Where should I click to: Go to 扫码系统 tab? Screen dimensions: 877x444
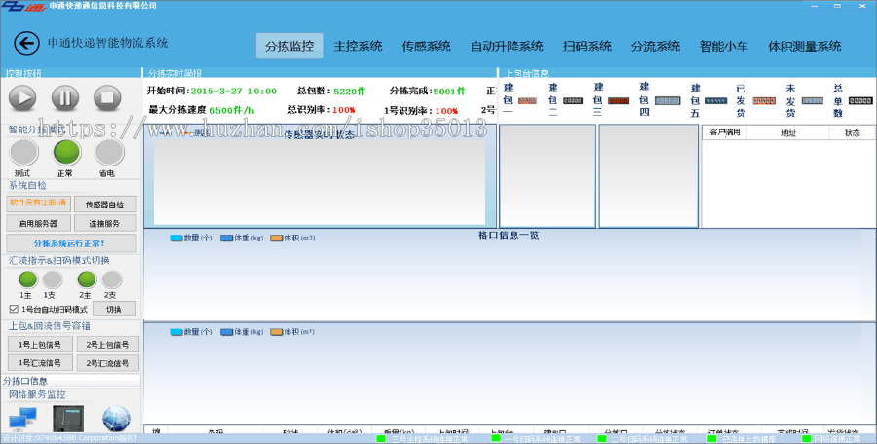click(x=588, y=46)
